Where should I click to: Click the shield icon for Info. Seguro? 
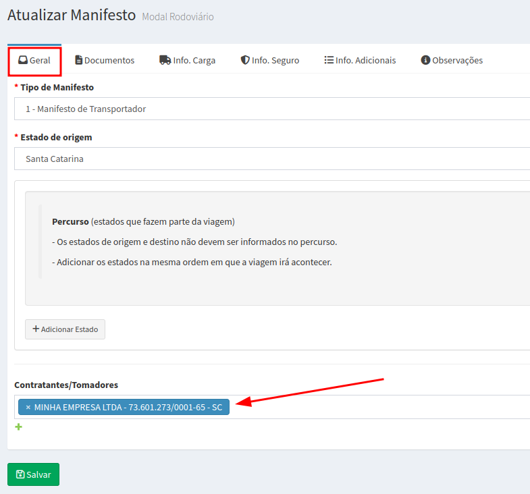(x=245, y=60)
